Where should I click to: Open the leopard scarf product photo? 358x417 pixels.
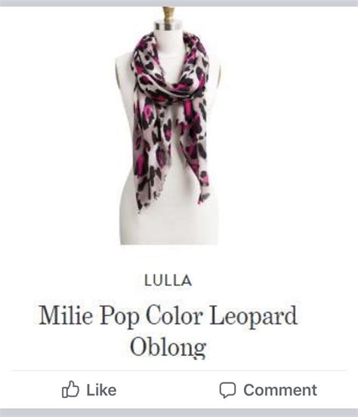(168, 125)
